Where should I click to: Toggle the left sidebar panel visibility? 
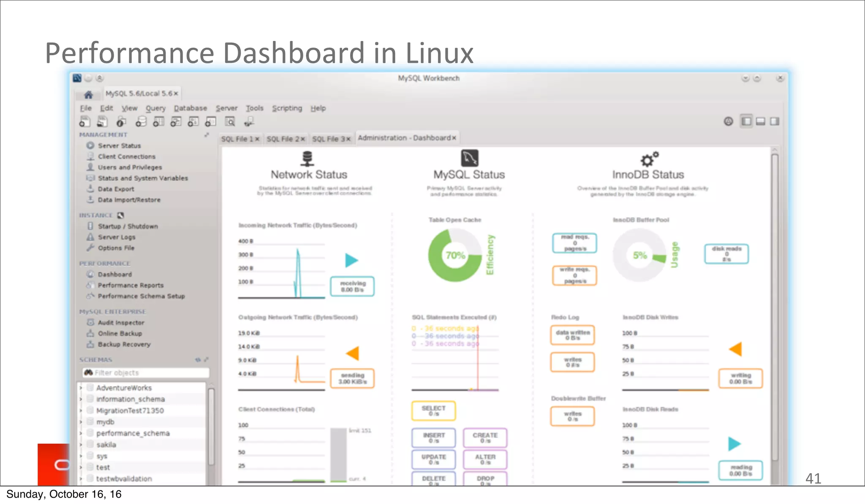point(746,121)
